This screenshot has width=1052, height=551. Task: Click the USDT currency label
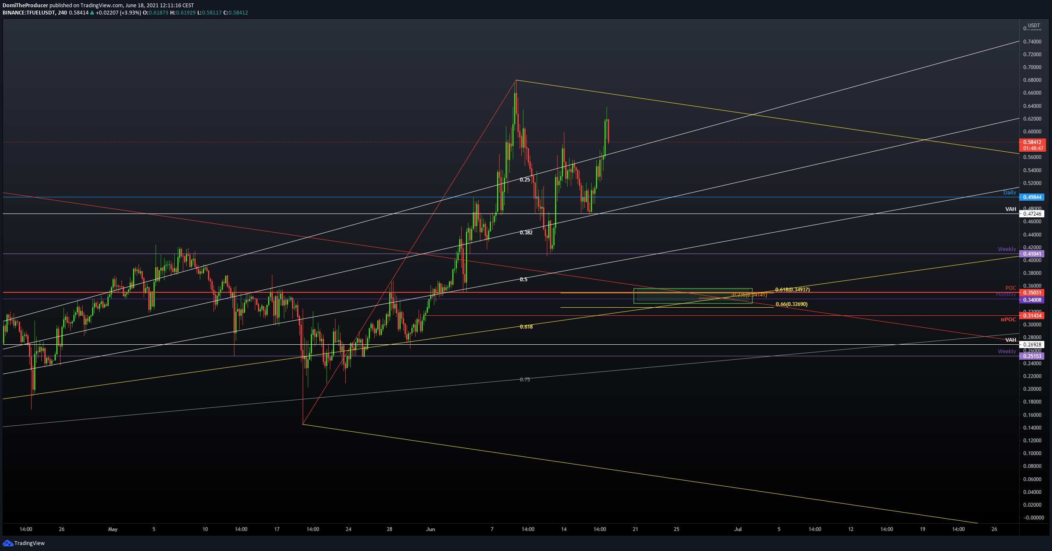pos(1034,26)
